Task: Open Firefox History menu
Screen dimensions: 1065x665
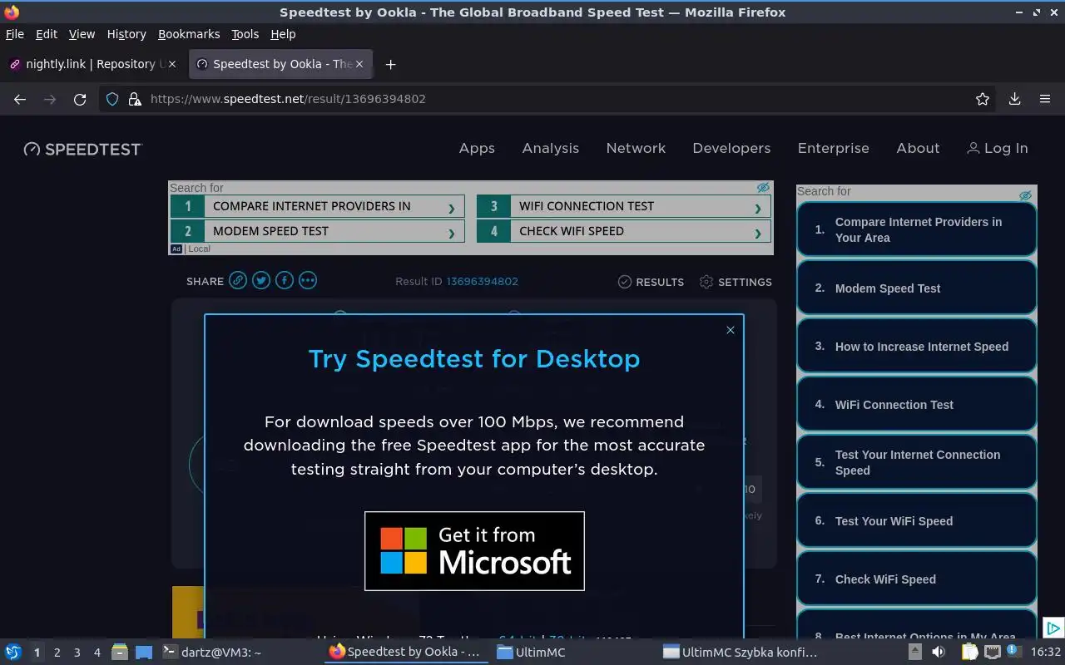Action: (126, 34)
